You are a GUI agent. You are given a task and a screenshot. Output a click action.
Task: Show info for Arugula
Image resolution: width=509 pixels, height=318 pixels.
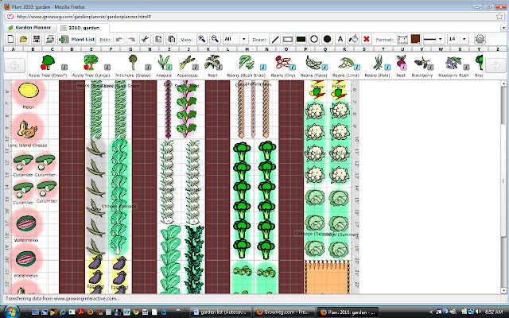coord(169,67)
